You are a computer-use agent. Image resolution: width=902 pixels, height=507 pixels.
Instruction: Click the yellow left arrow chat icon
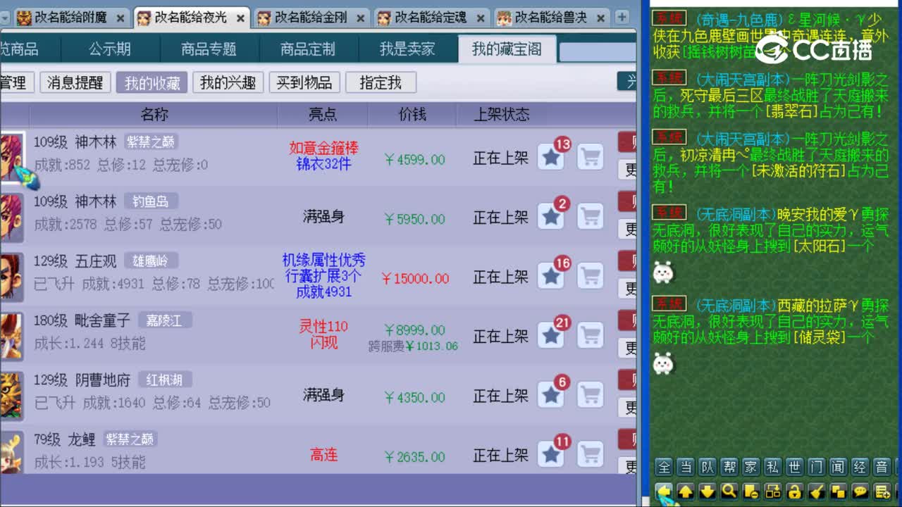point(664,492)
